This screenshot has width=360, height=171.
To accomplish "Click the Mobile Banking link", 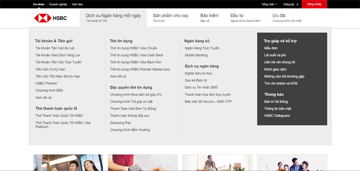I will click(x=196, y=55).
